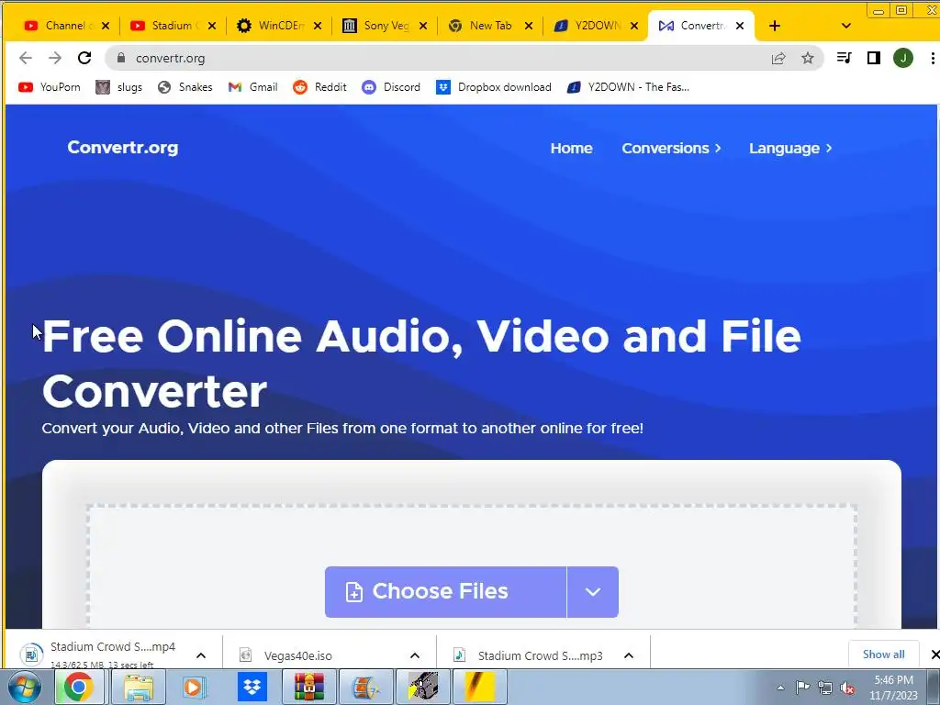Open the Windows Start button
This screenshot has width=940, height=705.
[25, 687]
